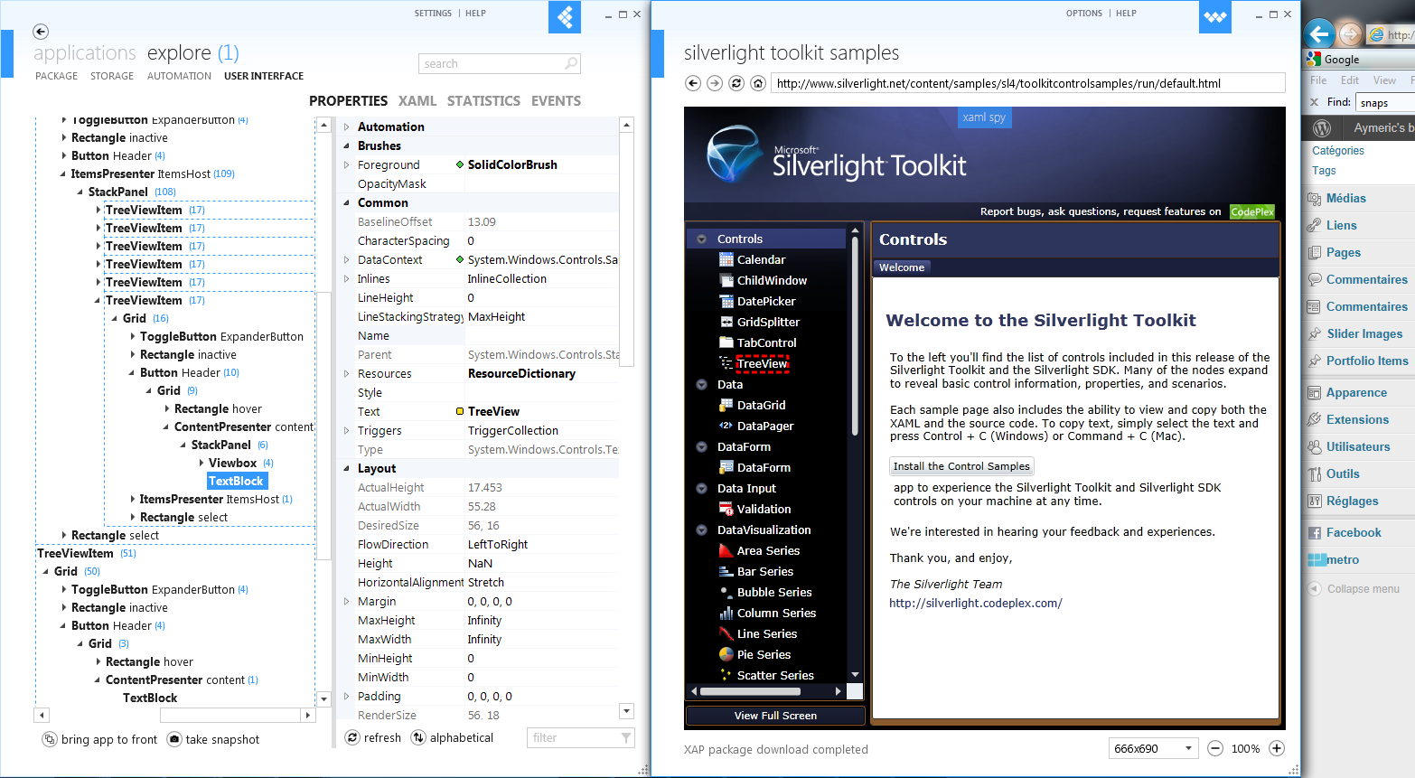Click the CodePlex link in the banner
Screen dimensions: 1415x778
tap(1252, 211)
